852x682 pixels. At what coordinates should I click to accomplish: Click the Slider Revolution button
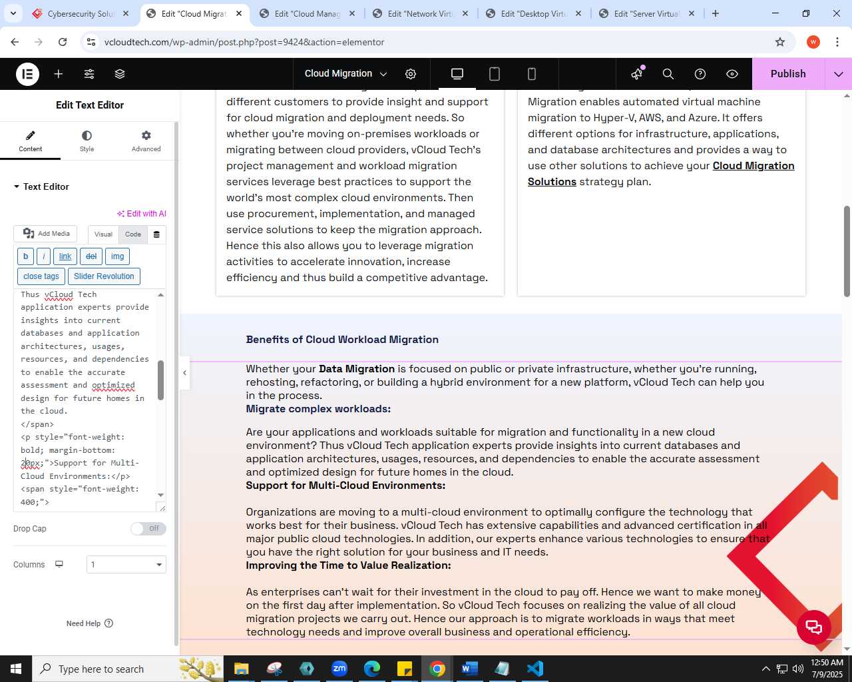coord(104,276)
